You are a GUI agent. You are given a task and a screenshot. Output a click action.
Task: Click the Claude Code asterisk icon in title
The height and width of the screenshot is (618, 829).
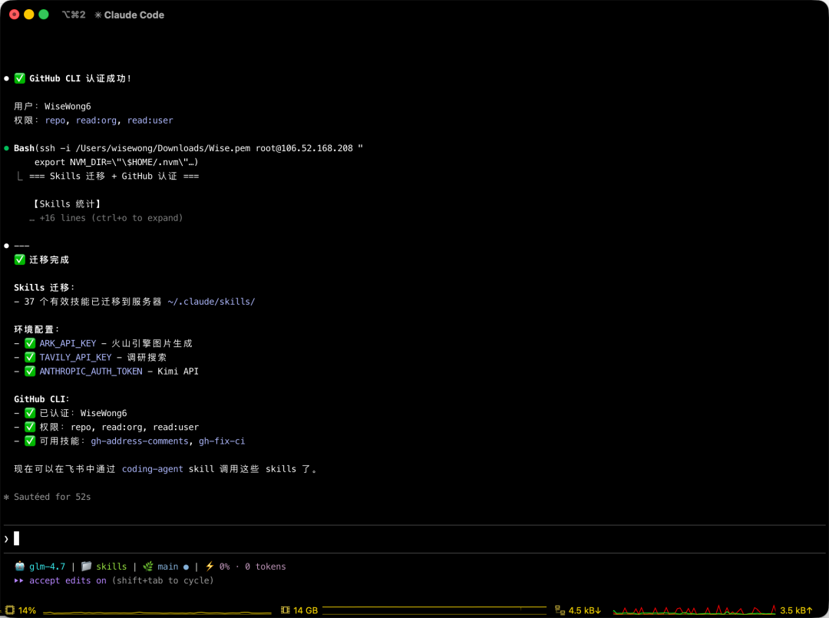(x=97, y=15)
